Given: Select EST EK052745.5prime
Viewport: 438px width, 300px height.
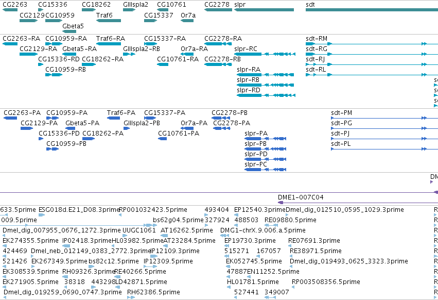Looking at the screenshot, I should pyautogui.click(x=254, y=261).
